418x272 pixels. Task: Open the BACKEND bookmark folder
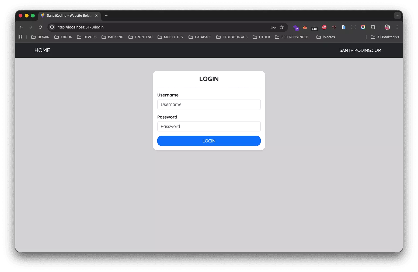point(112,37)
